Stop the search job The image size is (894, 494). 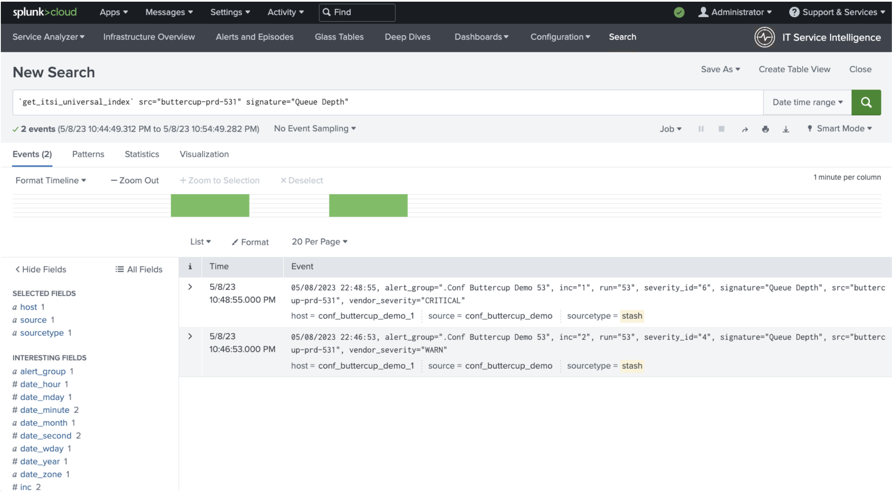click(x=721, y=129)
